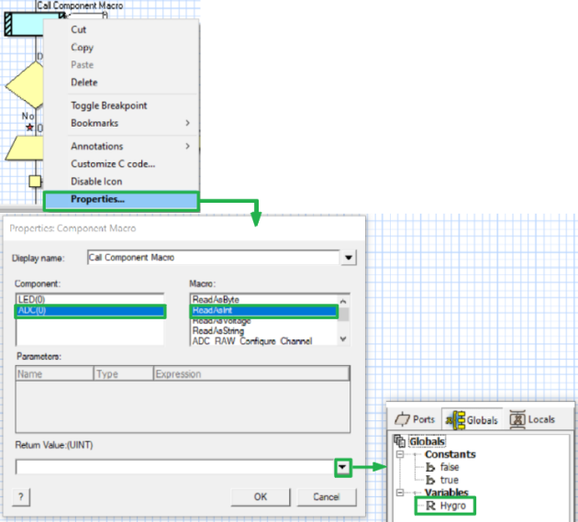Click the Macro list scrollbar down arrow
The image size is (578, 522).
(344, 339)
